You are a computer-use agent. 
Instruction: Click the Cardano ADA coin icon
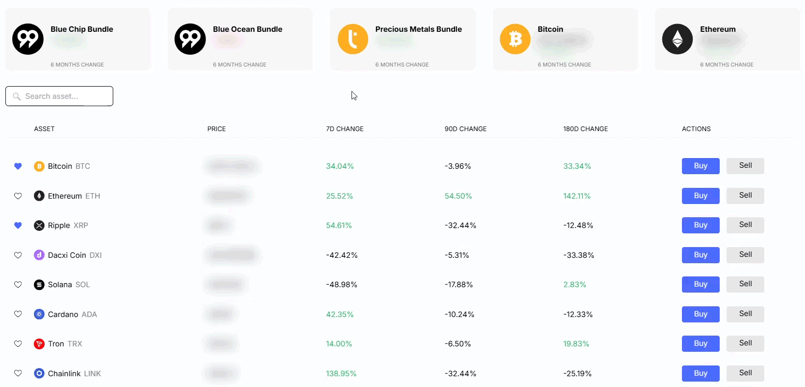point(39,315)
